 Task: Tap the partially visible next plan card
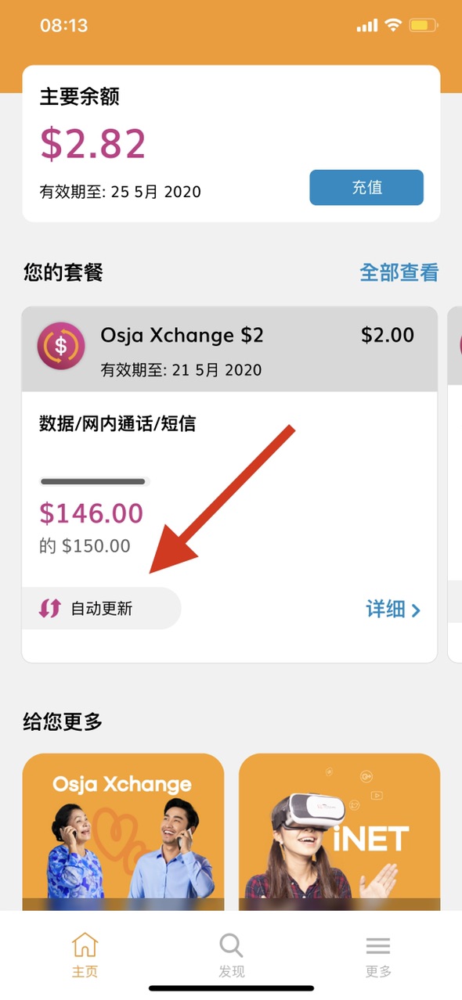coord(454,484)
